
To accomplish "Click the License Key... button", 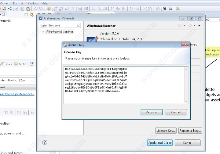I will tap(166, 130).
